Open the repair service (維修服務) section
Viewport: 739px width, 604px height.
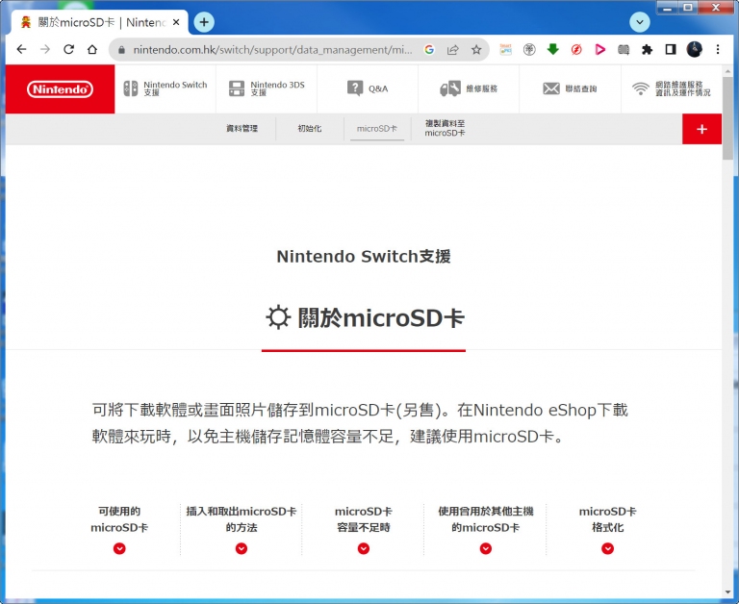click(x=469, y=88)
